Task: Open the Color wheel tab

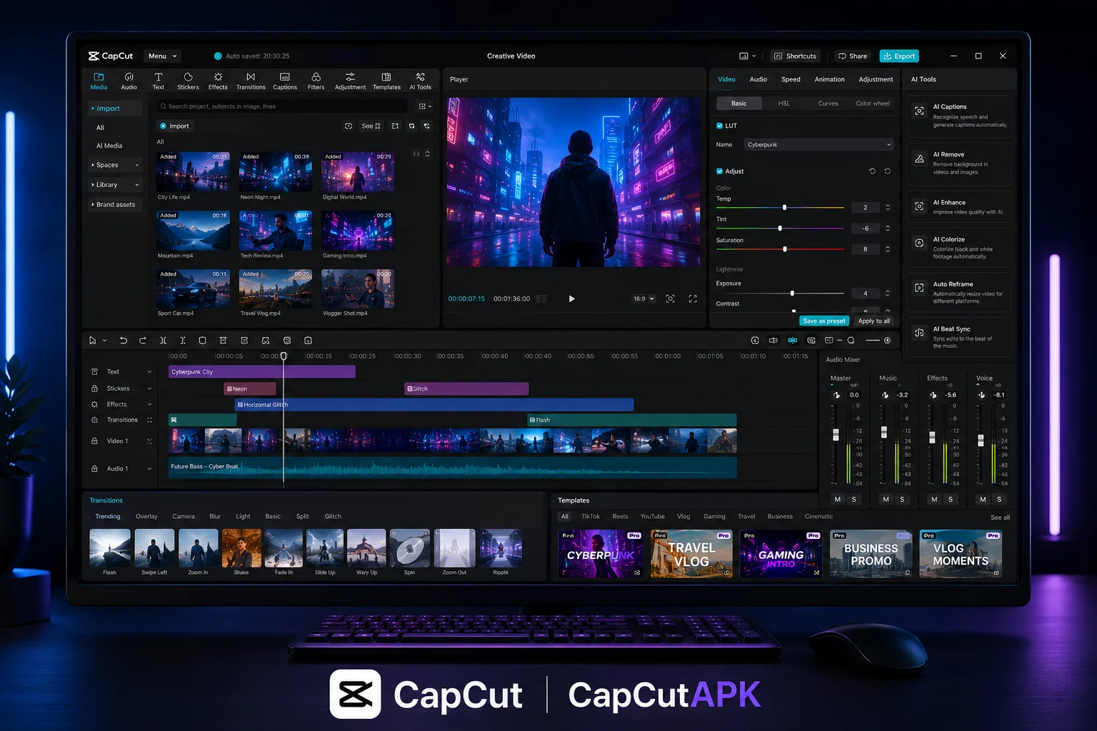Action: coord(873,104)
